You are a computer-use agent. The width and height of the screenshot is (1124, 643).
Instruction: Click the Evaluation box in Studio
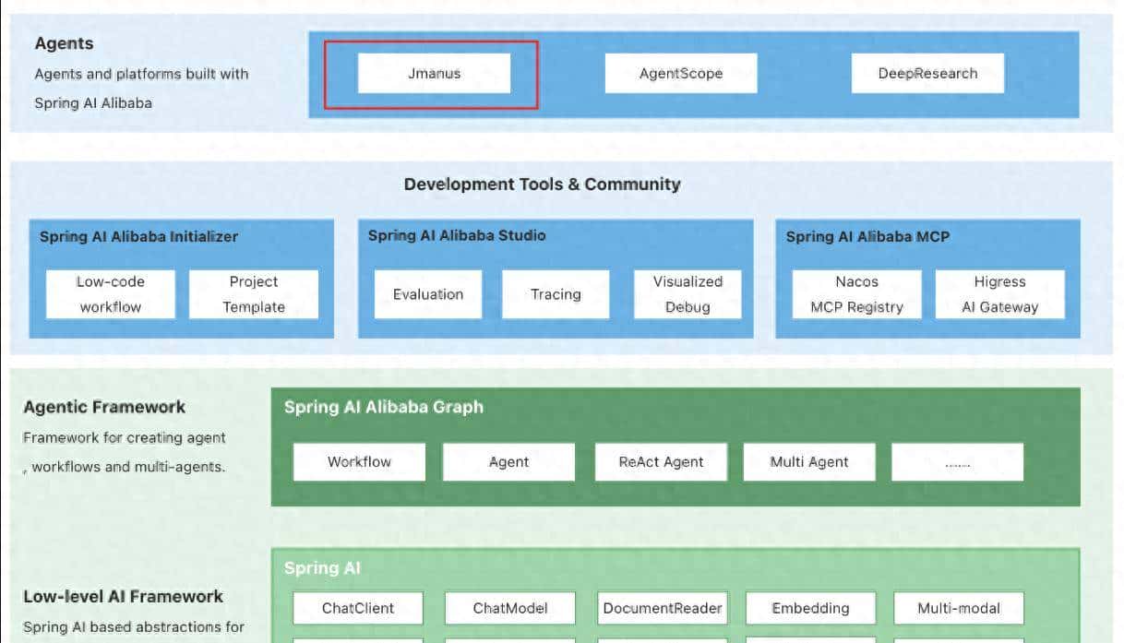428,294
